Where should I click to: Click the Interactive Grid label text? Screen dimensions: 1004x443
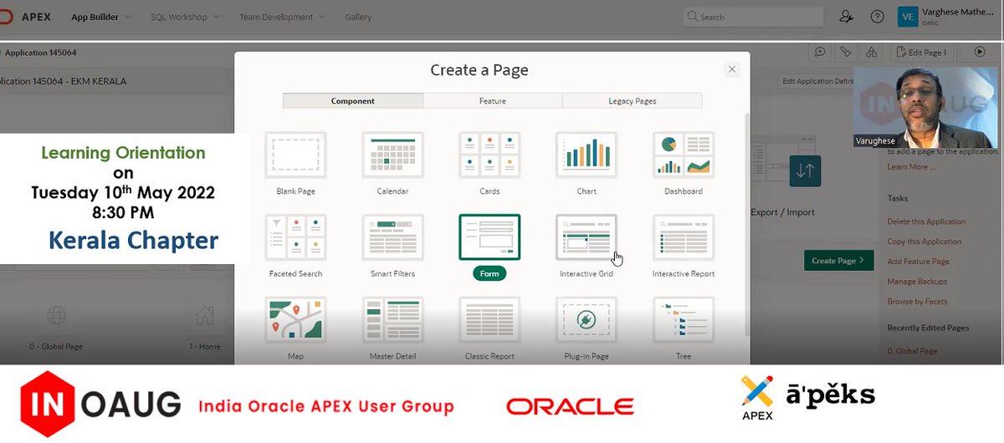click(x=587, y=273)
